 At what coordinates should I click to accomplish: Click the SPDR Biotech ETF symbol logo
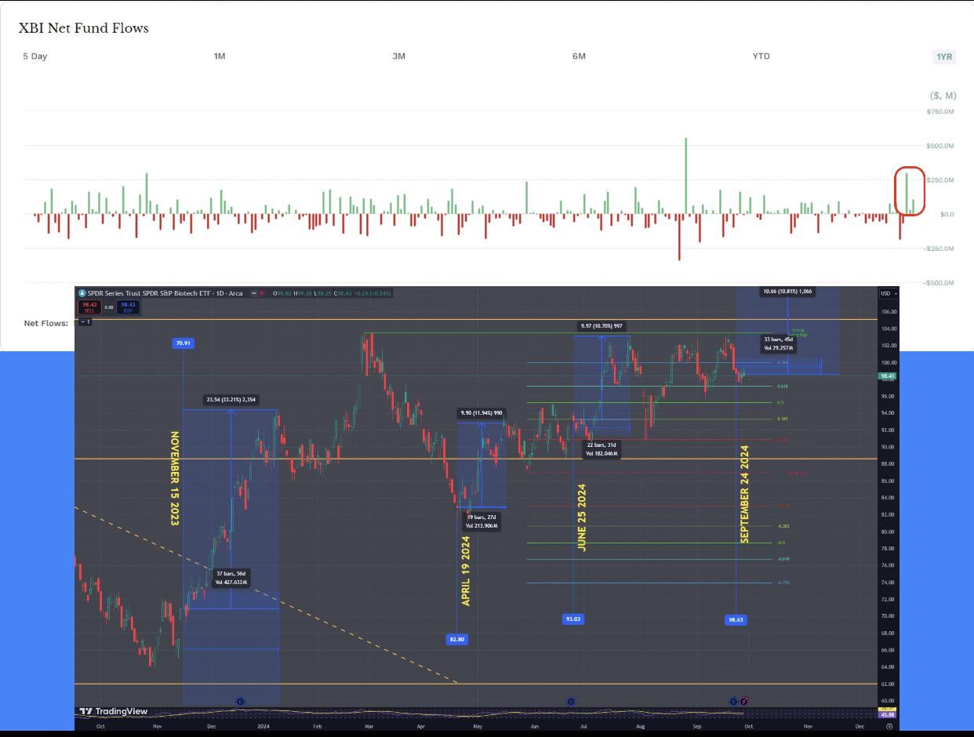pyautogui.click(x=82, y=293)
